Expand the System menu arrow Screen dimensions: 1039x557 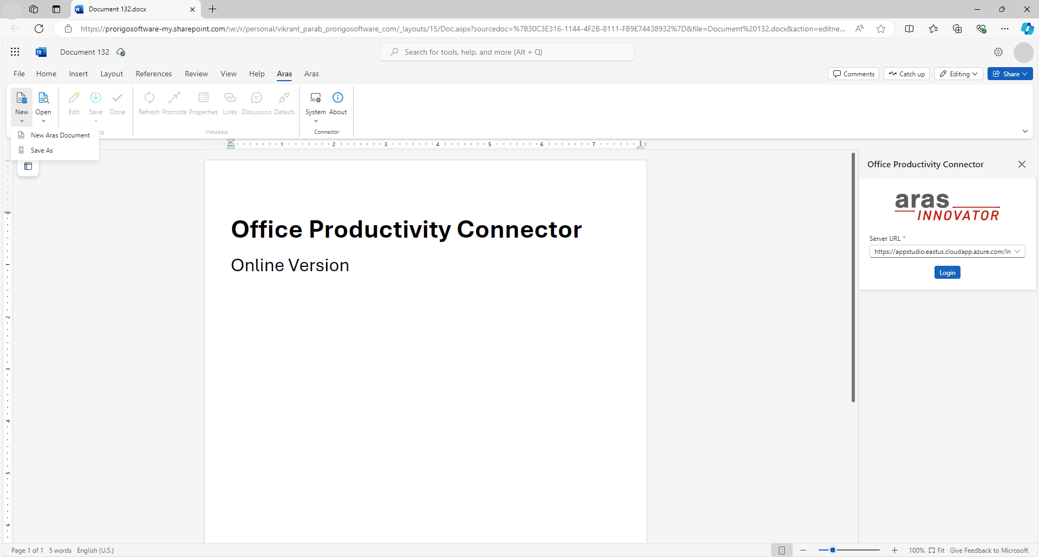(316, 121)
